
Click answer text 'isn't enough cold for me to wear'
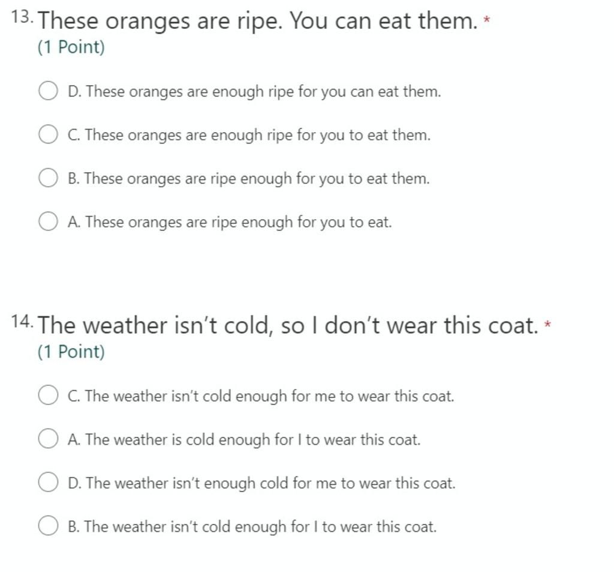coord(282,483)
